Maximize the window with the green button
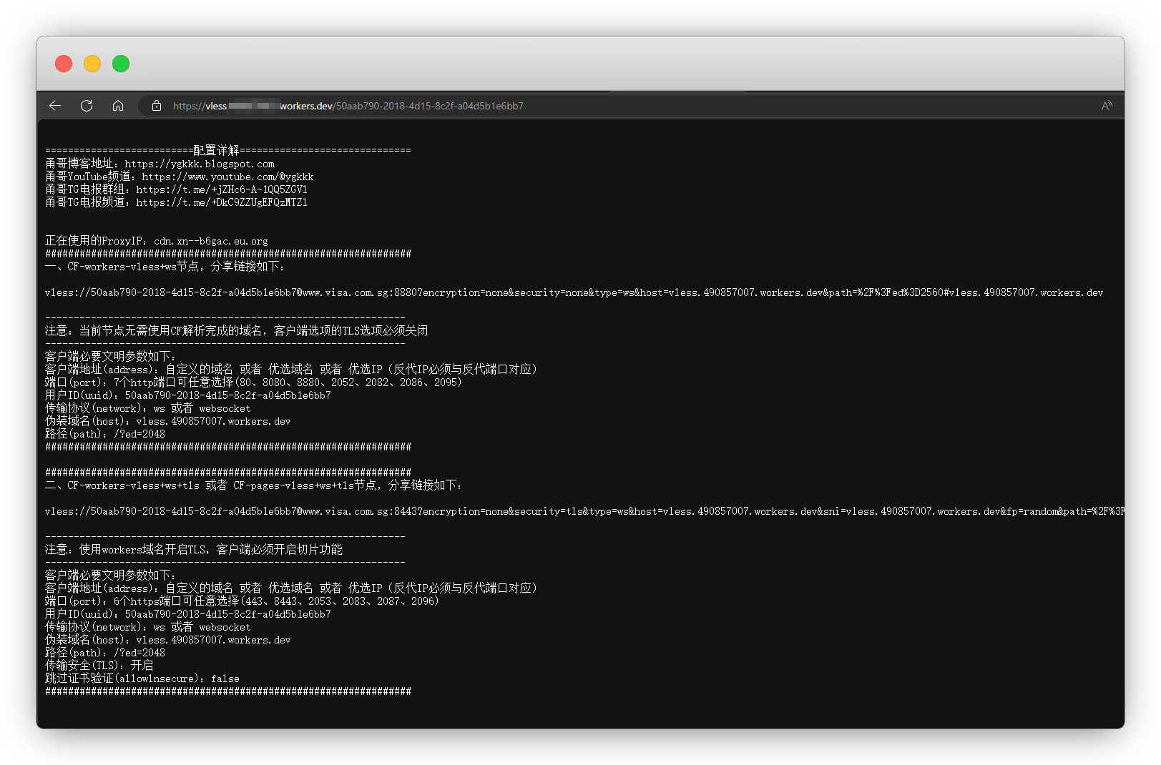 (x=121, y=64)
